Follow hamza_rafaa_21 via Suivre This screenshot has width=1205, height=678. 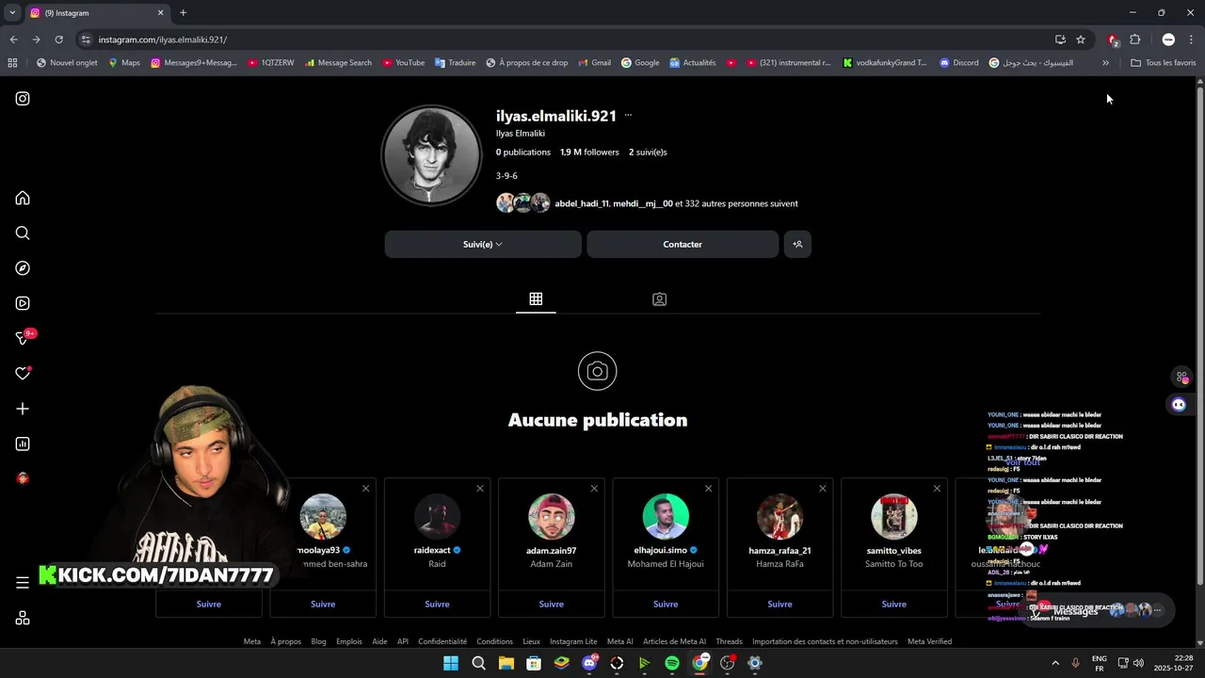[779, 604]
